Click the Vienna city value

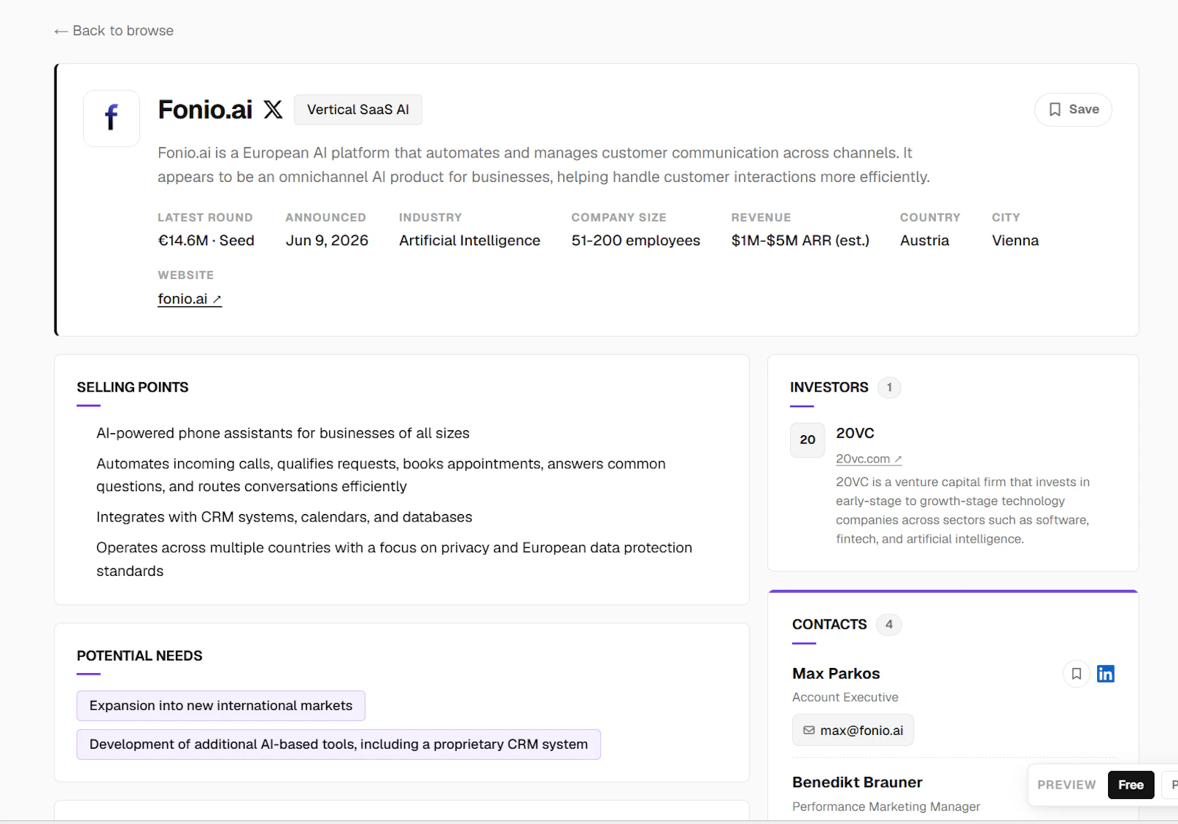1015,241
